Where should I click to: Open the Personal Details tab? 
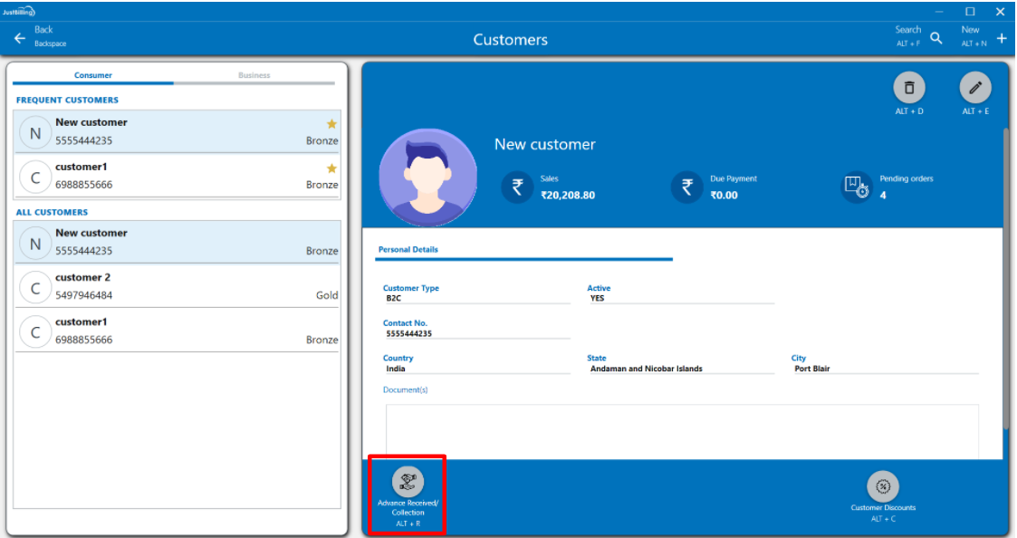[408, 249]
